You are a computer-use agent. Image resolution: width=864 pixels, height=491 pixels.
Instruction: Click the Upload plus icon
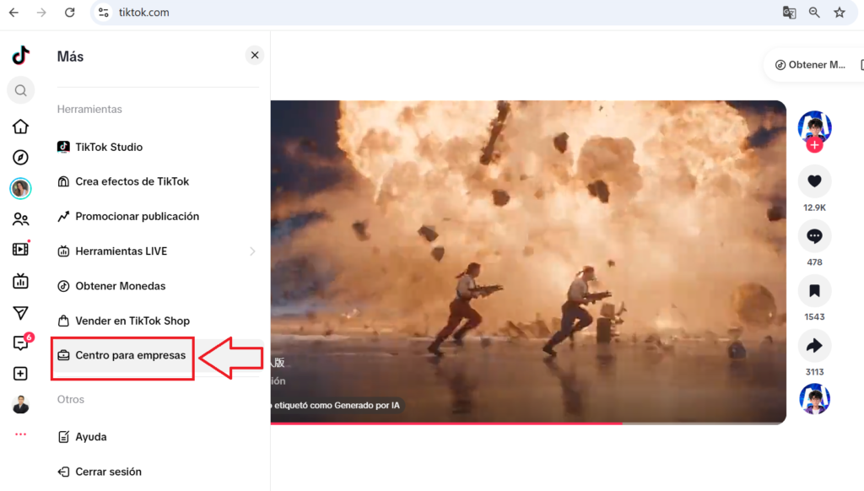pyautogui.click(x=20, y=374)
